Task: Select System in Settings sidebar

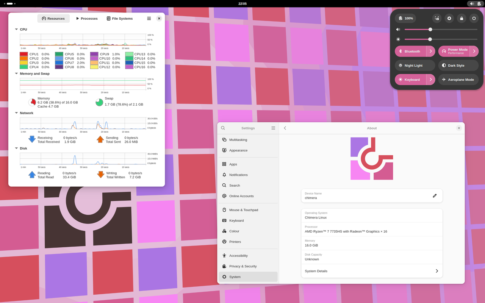Action: 248,277
